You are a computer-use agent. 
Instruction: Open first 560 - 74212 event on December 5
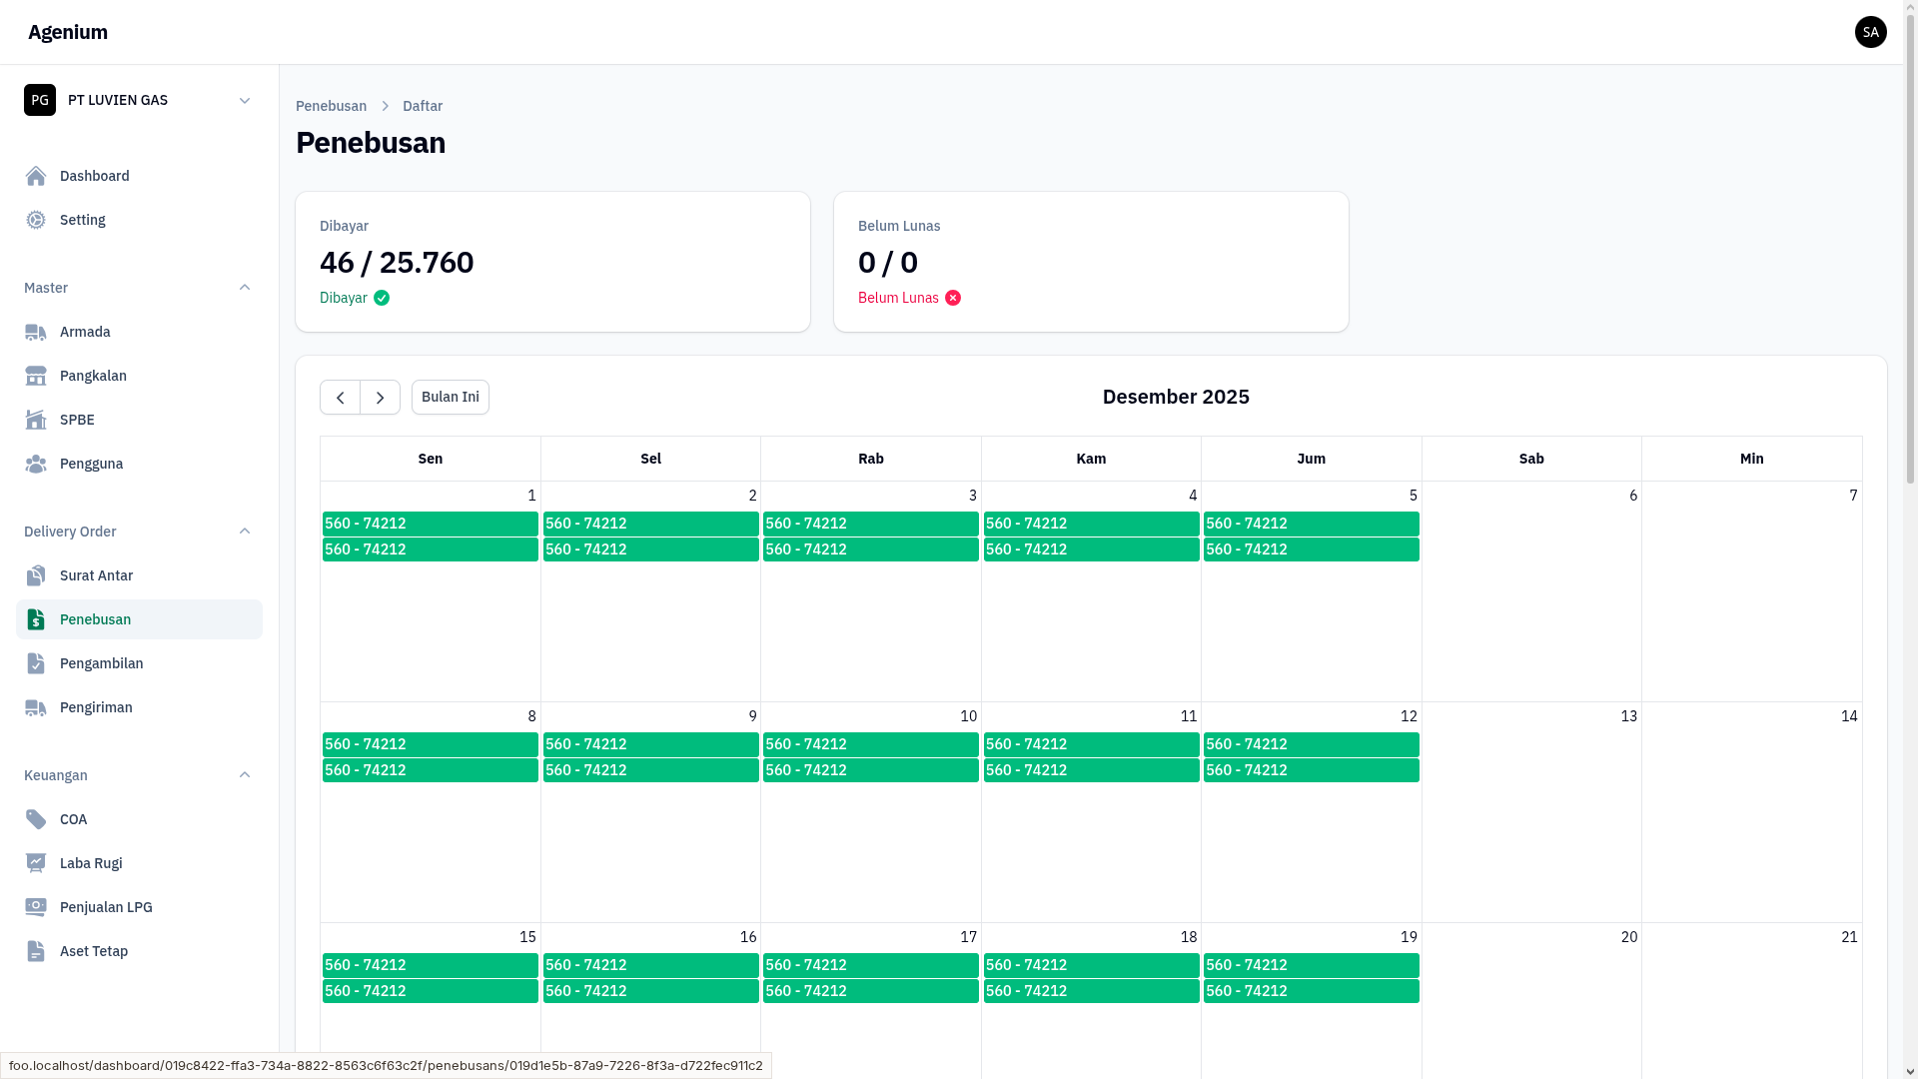(1312, 524)
